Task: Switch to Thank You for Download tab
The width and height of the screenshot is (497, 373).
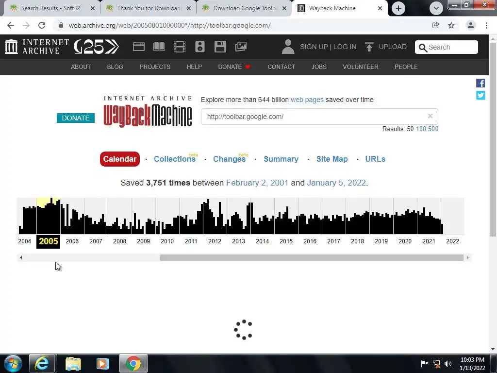Action: coord(149,8)
